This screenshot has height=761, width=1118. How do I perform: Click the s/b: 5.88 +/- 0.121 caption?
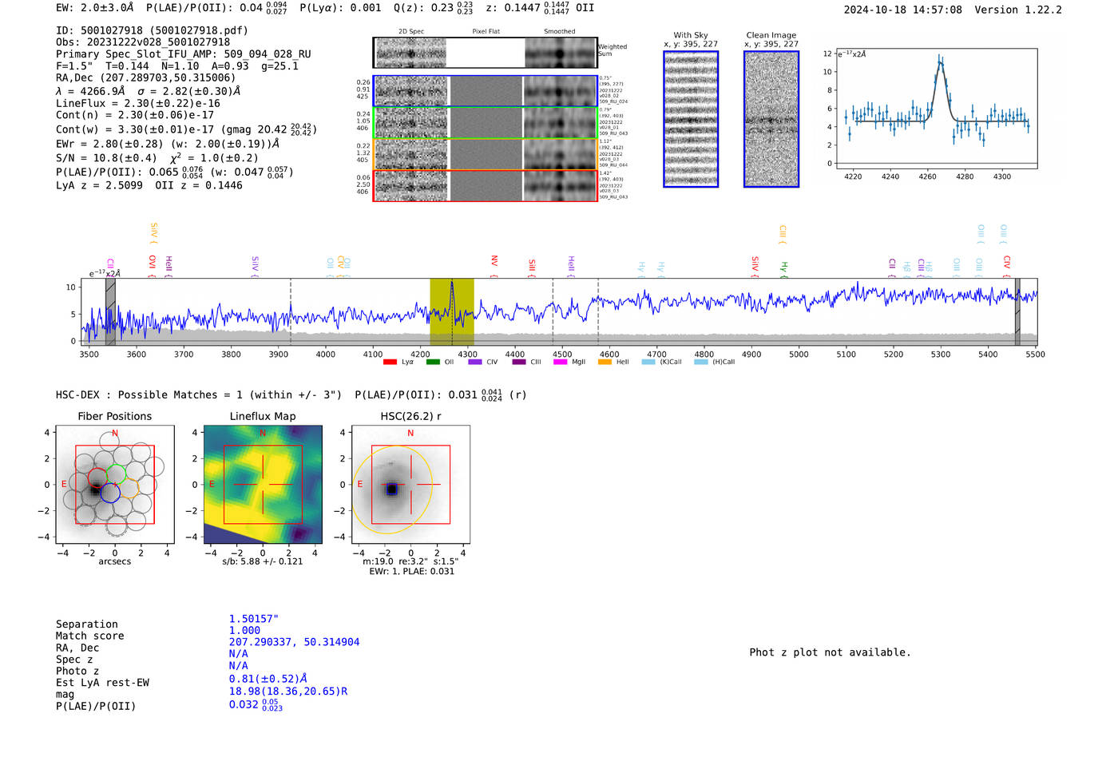click(263, 561)
